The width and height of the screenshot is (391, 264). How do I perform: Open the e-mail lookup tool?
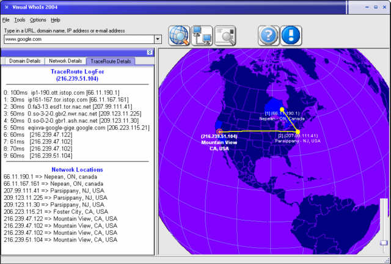(x=225, y=35)
